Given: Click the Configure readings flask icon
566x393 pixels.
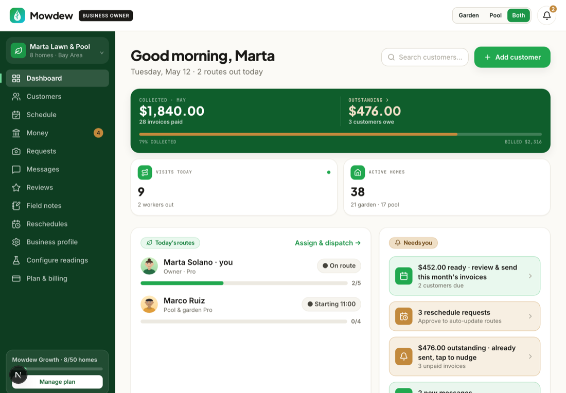Looking at the screenshot, I should point(16,260).
